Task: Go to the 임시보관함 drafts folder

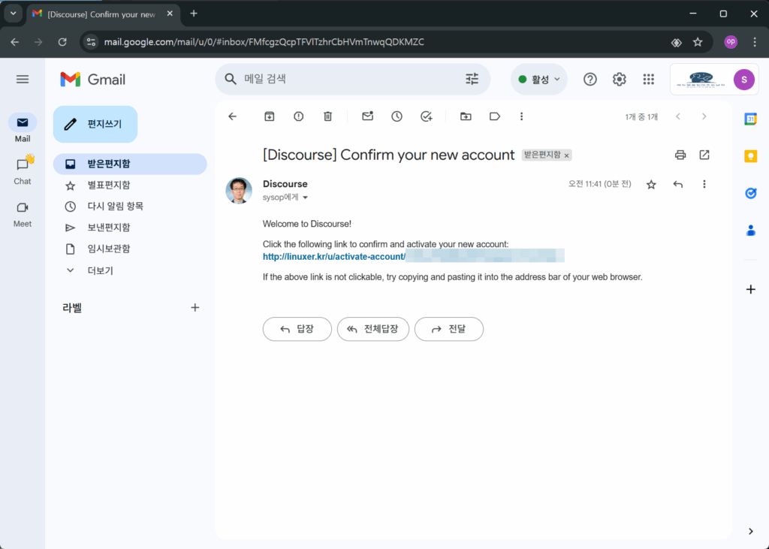Action: (x=109, y=249)
